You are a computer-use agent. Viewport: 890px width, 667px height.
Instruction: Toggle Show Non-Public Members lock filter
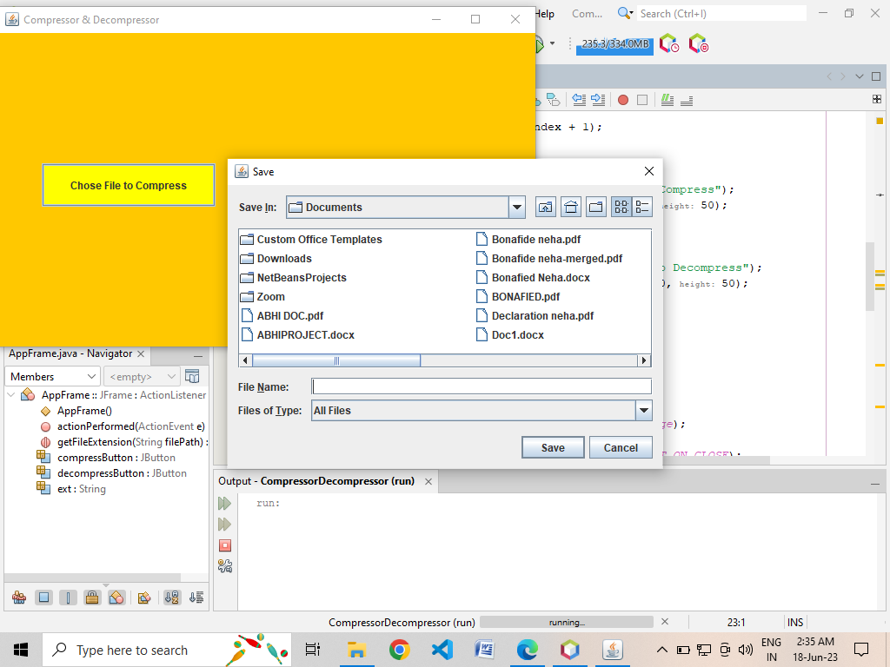click(92, 598)
